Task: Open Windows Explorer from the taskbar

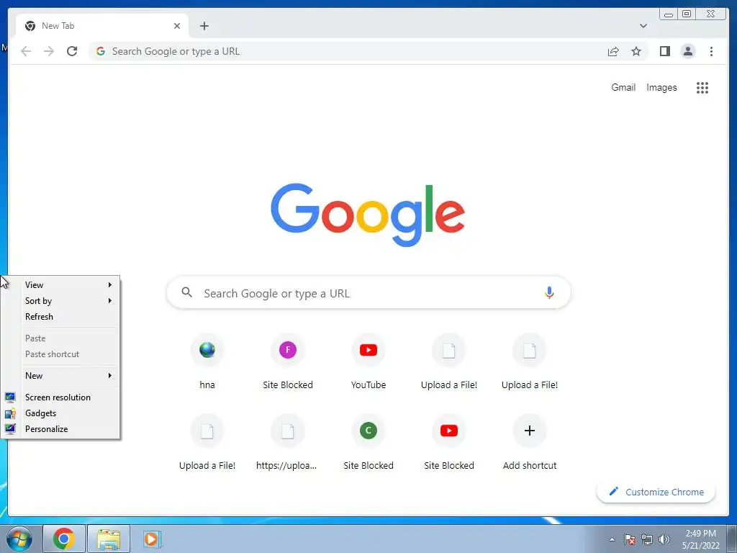Action: (109, 539)
